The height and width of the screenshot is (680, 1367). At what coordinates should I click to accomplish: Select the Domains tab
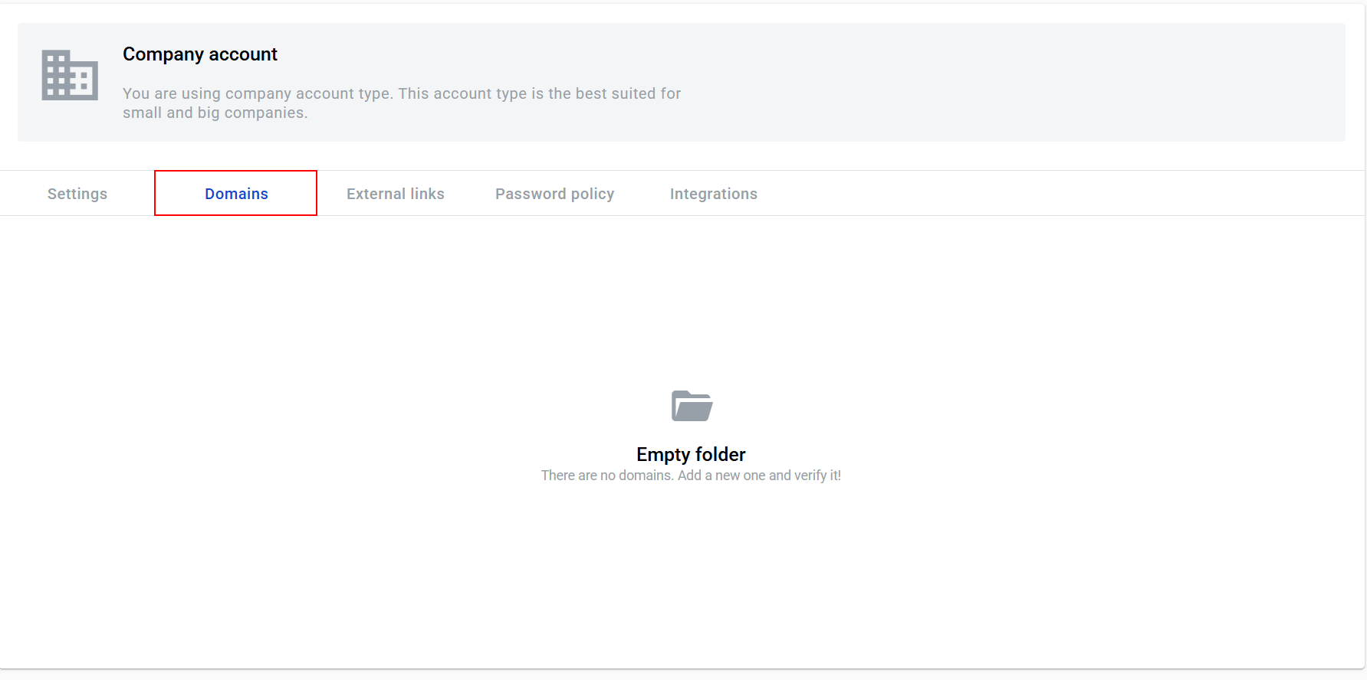[x=236, y=194]
